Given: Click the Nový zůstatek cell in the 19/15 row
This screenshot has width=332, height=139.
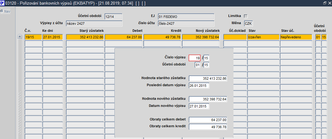Looking at the screenshot, I should point(201,37).
